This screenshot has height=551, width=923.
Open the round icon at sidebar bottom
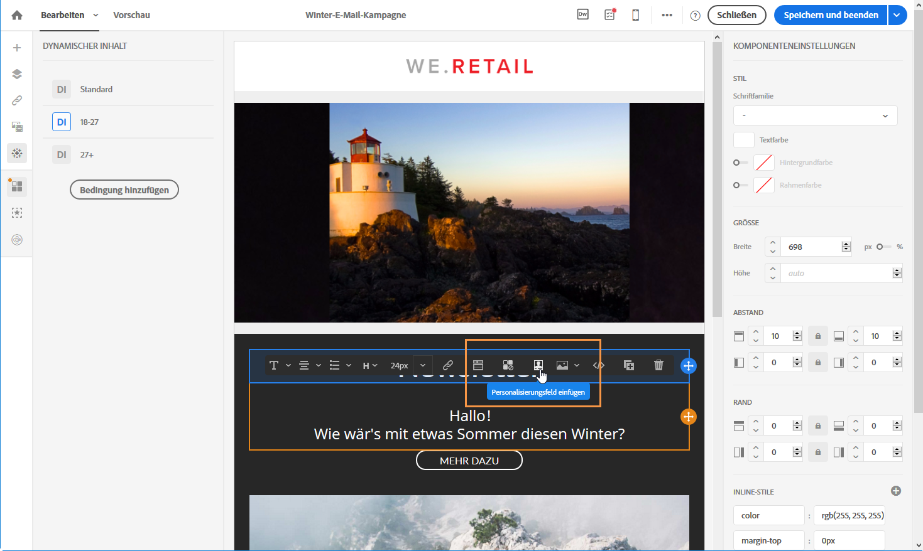point(17,239)
